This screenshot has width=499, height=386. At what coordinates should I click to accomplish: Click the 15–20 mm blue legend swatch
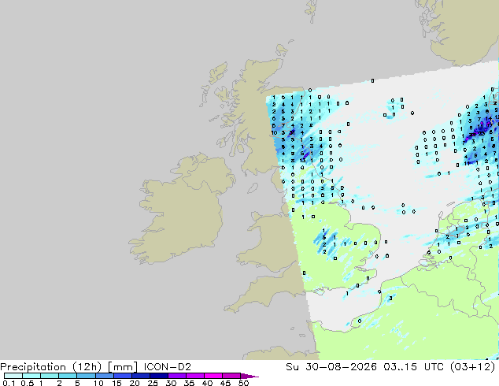point(123,376)
